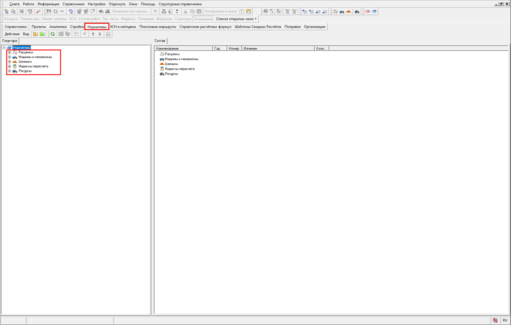Click the save floppy disk icon
The image size is (511, 325).
pyautogui.click(x=49, y=11)
